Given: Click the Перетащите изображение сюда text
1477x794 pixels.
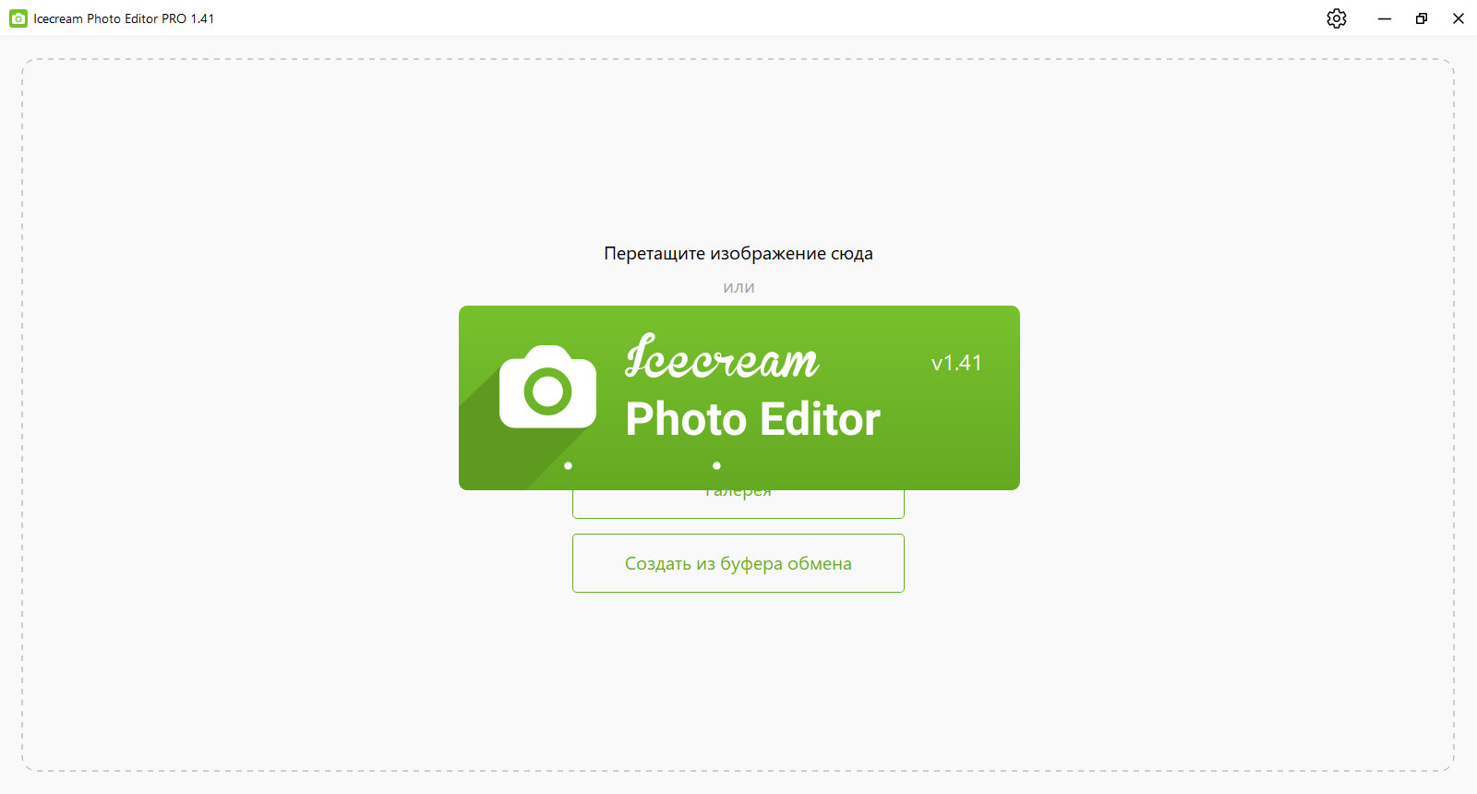Looking at the screenshot, I should [x=738, y=253].
